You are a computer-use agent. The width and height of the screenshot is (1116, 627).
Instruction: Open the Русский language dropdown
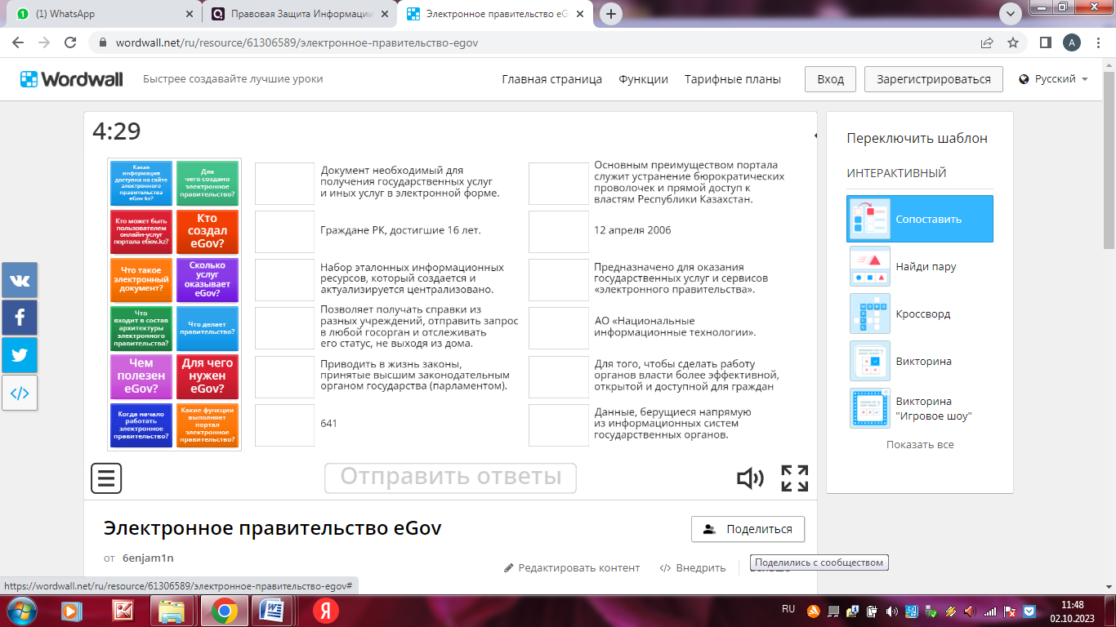click(1054, 79)
